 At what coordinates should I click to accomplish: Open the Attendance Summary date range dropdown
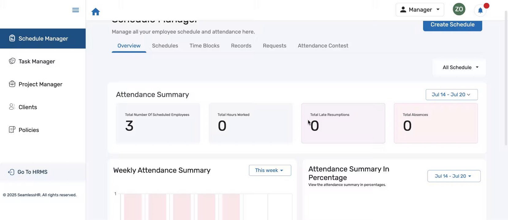pos(451,95)
